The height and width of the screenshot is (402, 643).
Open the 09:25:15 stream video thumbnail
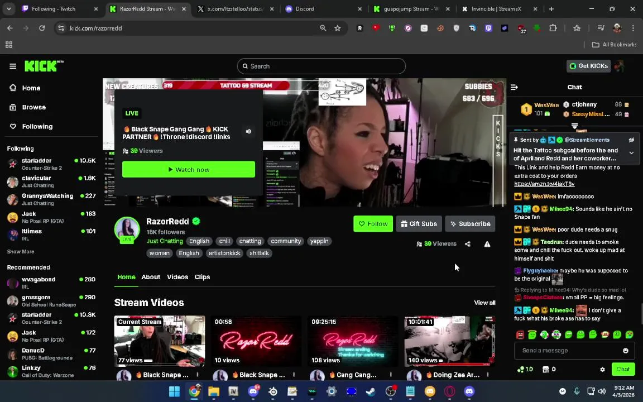coord(353,341)
